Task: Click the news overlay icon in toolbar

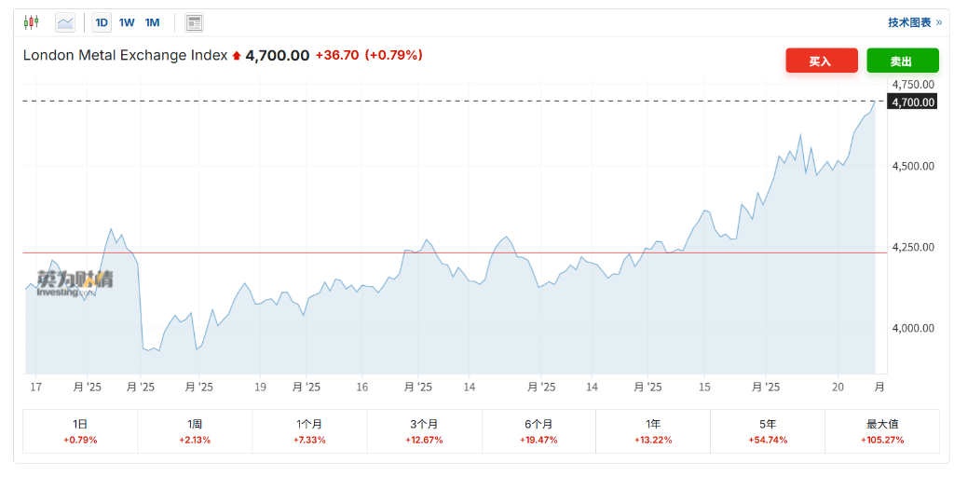Action: pos(194,22)
